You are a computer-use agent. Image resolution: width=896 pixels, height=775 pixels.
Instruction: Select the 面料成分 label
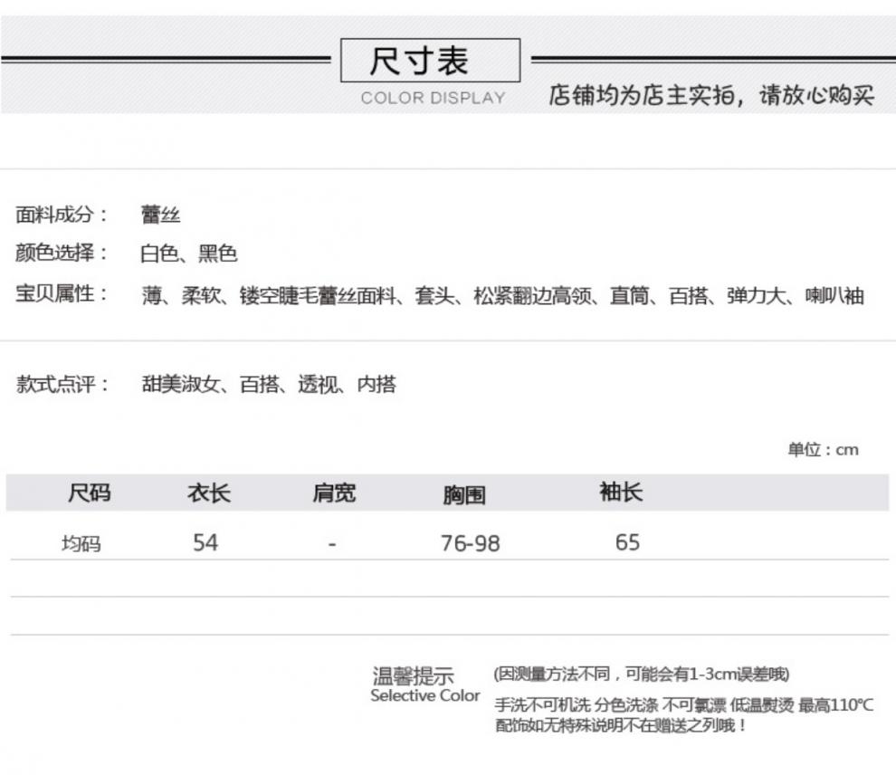pyautogui.click(x=62, y=215)
